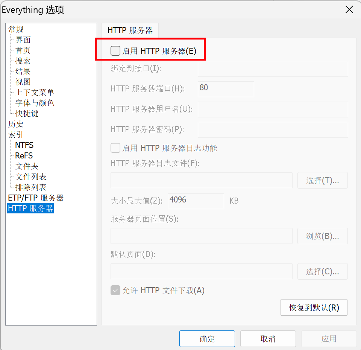Go to 首页 settings in tree
This screenshot has width=361, height=350.
point(23,50)
